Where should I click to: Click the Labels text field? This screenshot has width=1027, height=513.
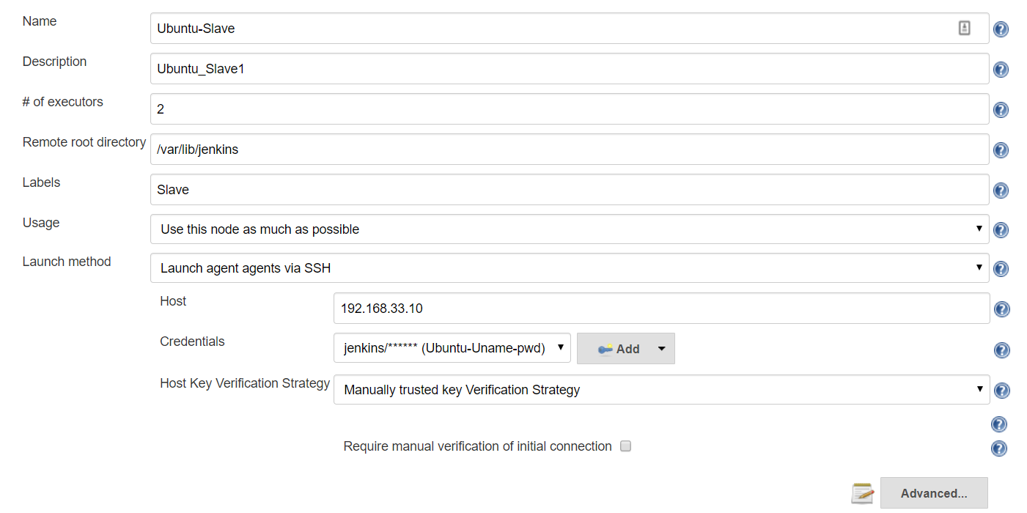click(569, 190)
